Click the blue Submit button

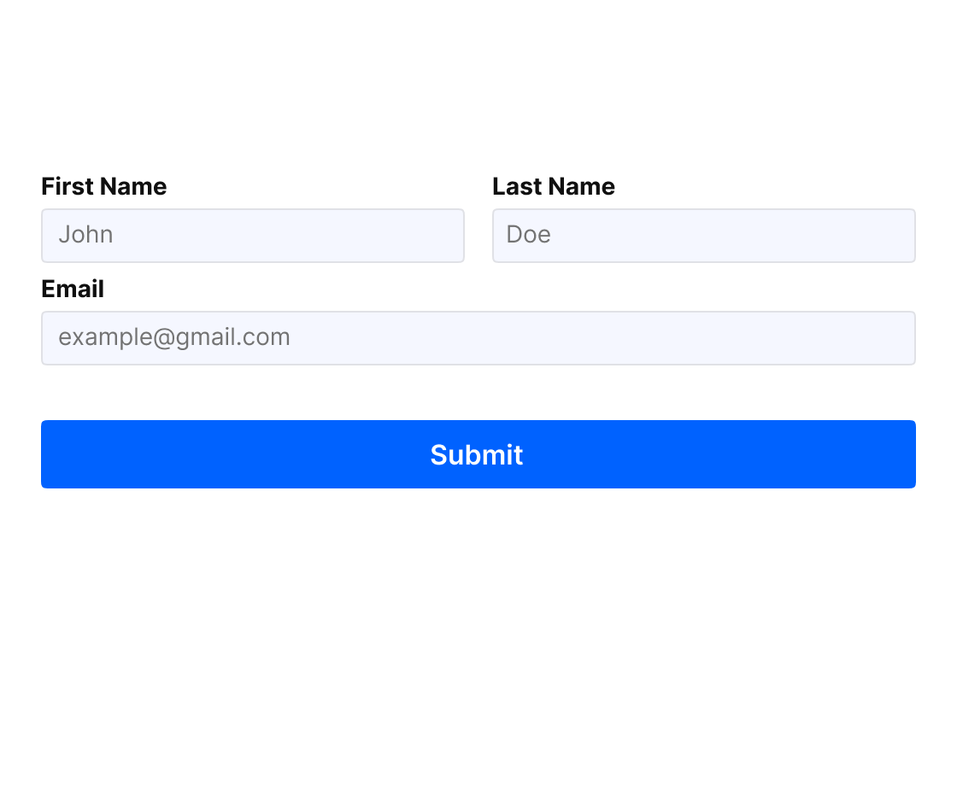478,454
